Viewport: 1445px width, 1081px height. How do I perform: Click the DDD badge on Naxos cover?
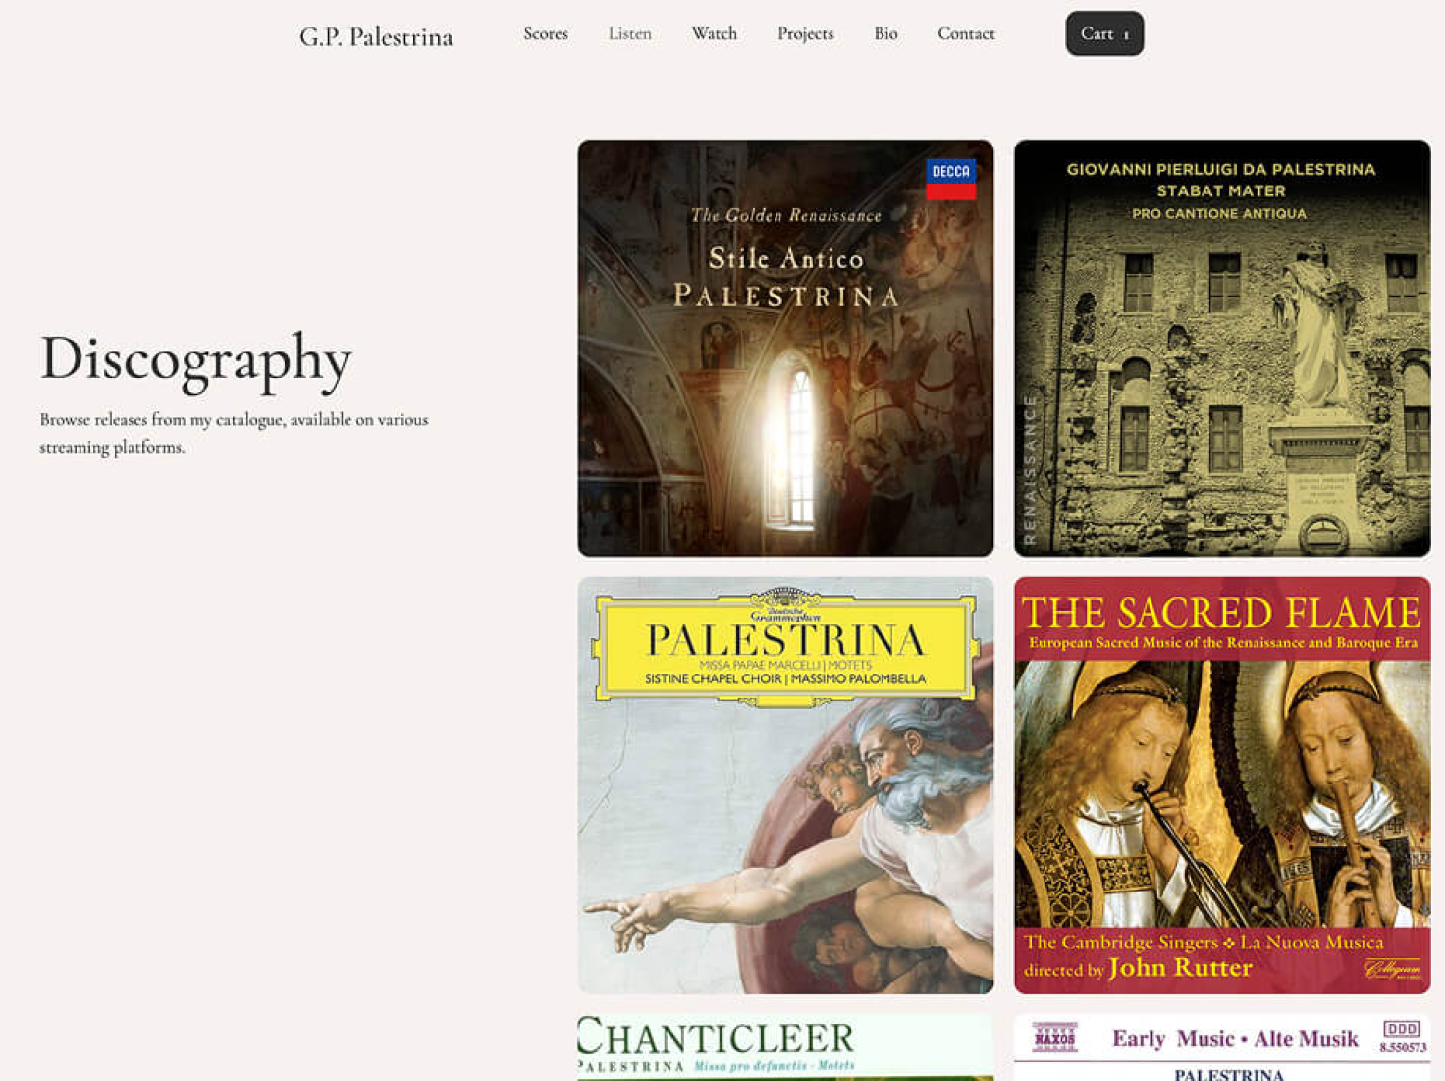(1401, 1029)
